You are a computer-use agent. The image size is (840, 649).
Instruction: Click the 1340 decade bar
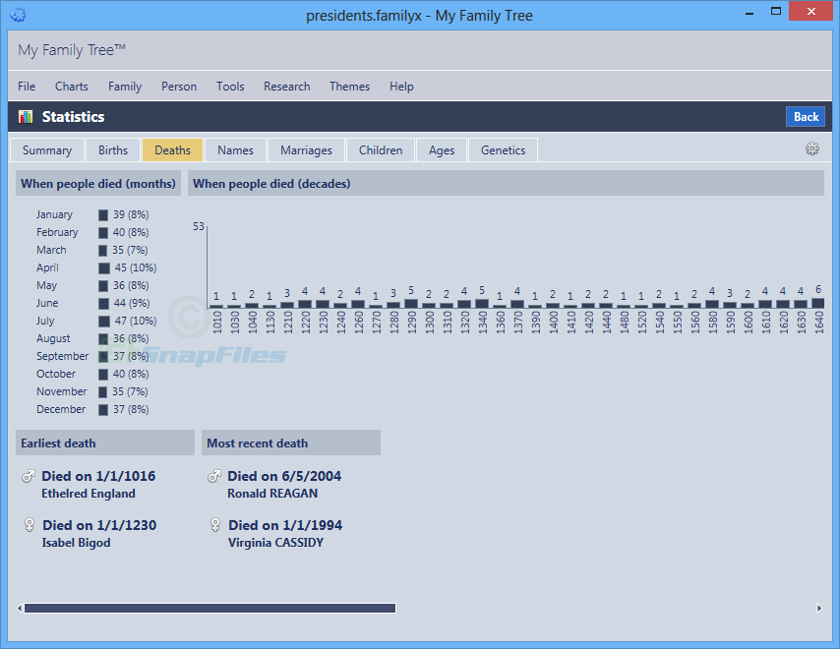(482, 303)
